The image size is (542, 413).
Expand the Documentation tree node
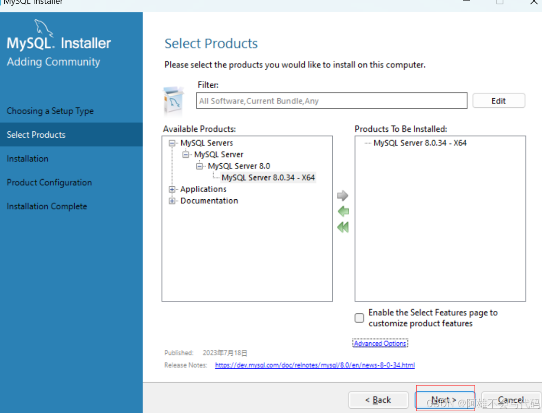[172, 201]
